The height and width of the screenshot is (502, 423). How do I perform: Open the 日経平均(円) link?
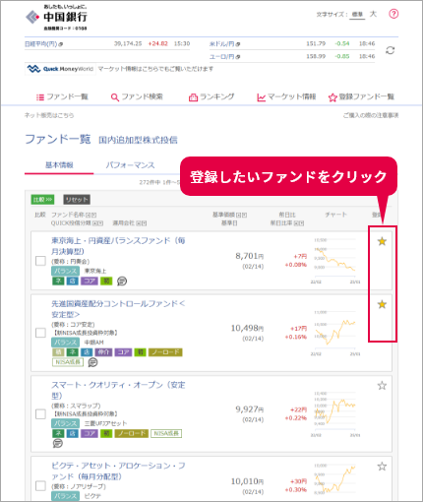44,44
